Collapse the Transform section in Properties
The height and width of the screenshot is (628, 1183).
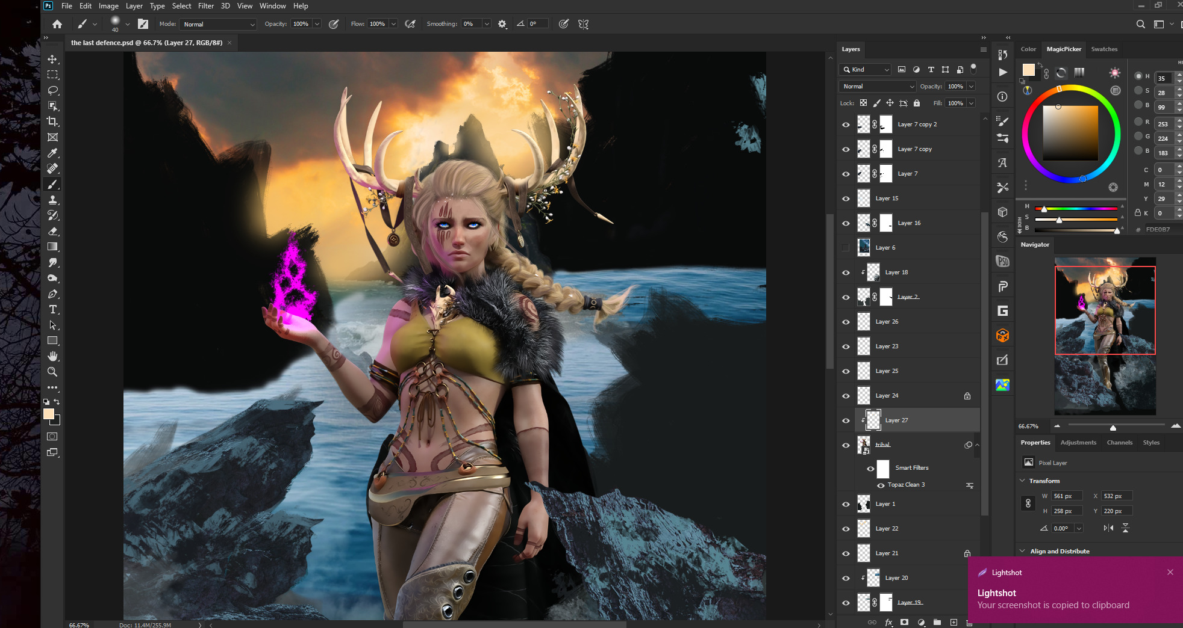pos(1022,481)
